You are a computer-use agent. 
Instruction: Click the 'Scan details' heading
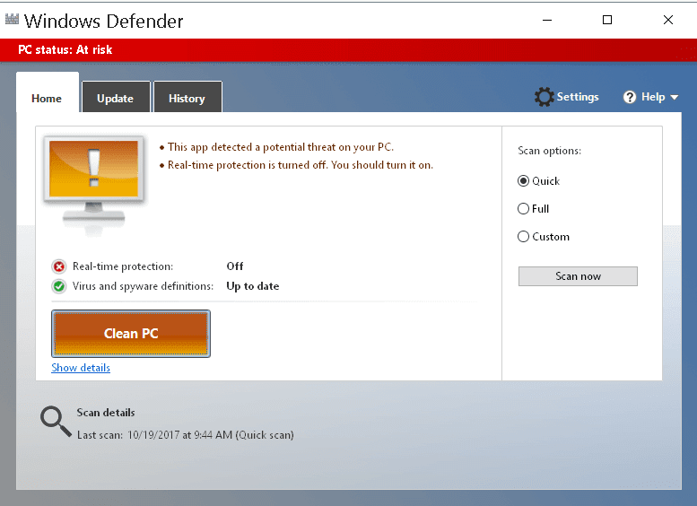click(x=105, y=413)
